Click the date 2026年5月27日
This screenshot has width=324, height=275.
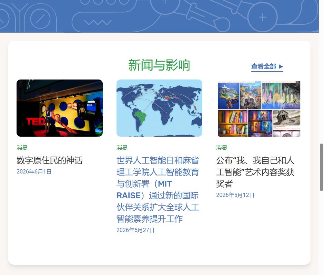(135, 230)
